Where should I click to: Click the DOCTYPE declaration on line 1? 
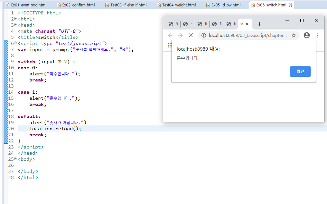pyautogui.click(x=39, y=13)
